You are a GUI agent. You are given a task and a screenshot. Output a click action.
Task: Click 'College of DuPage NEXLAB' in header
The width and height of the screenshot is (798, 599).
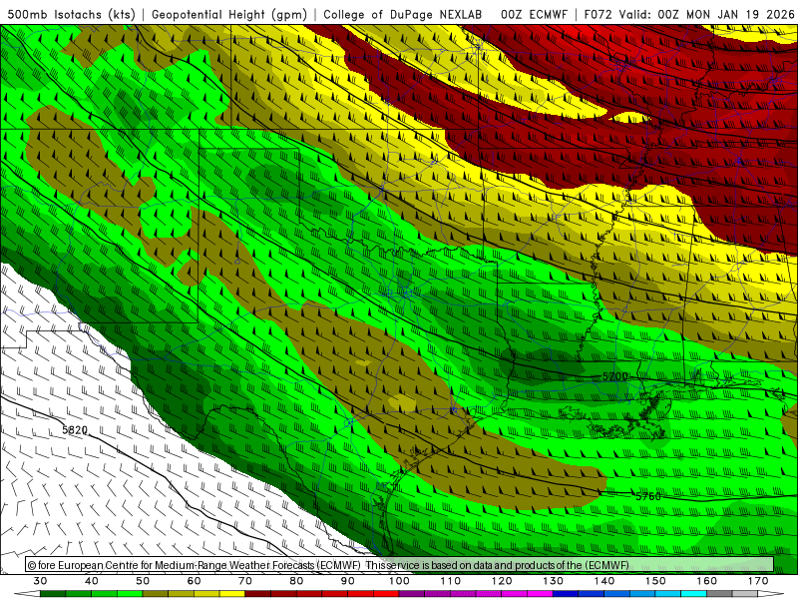(x=403, y=14)
